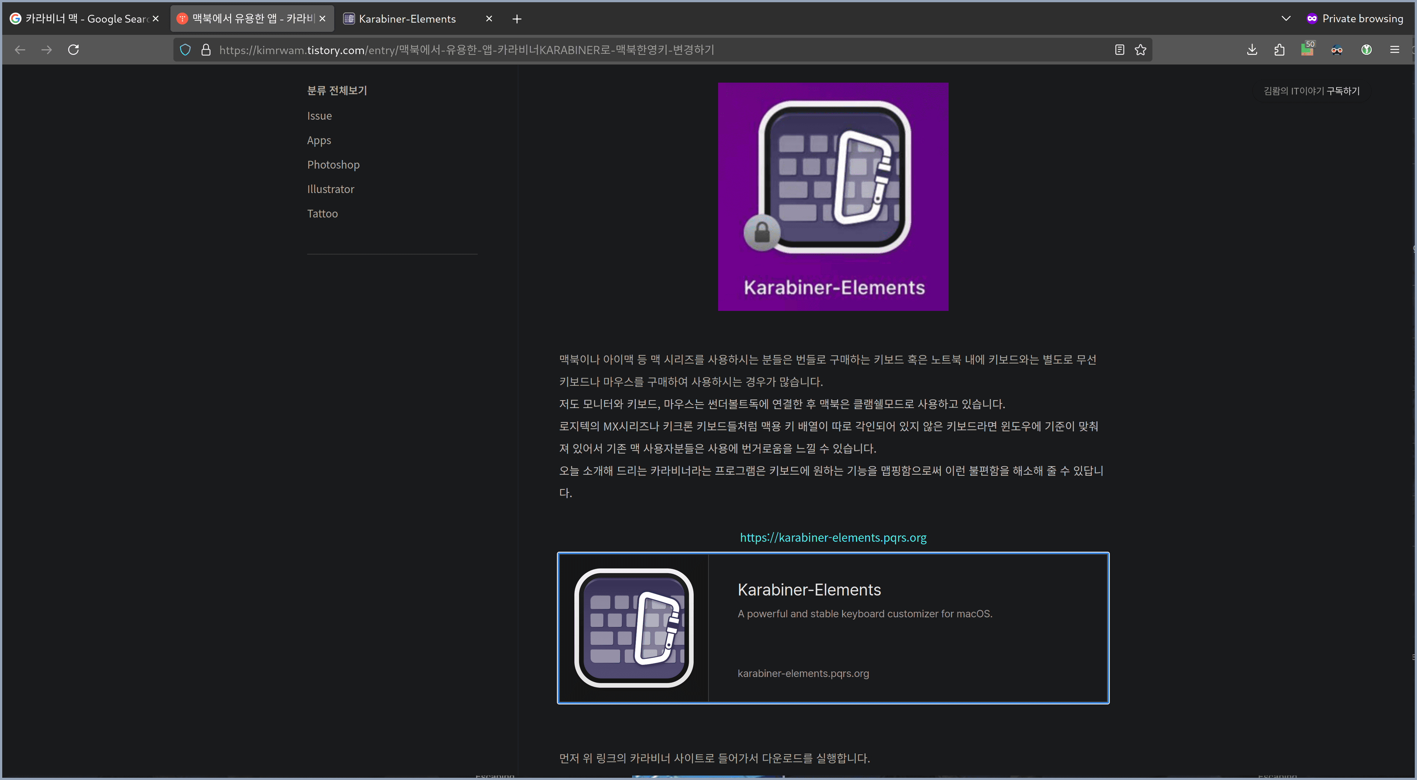Click the address bar URL field
The image size is (1417, 780).
[663, 50]
